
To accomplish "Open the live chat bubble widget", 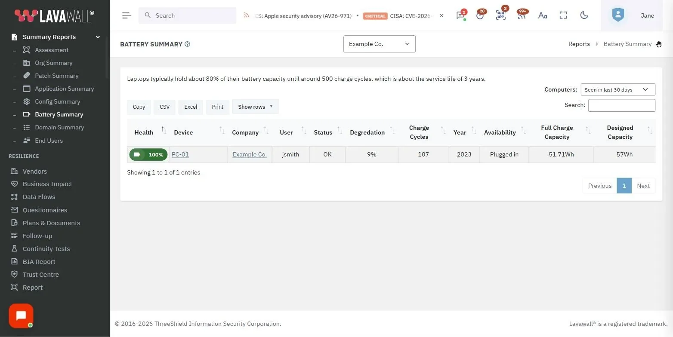I will coord(21,316).
